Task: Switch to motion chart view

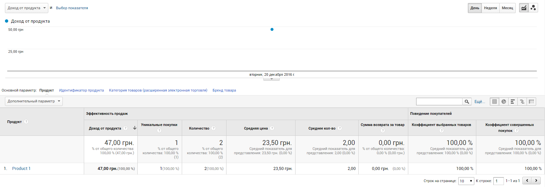Action: 533,8
